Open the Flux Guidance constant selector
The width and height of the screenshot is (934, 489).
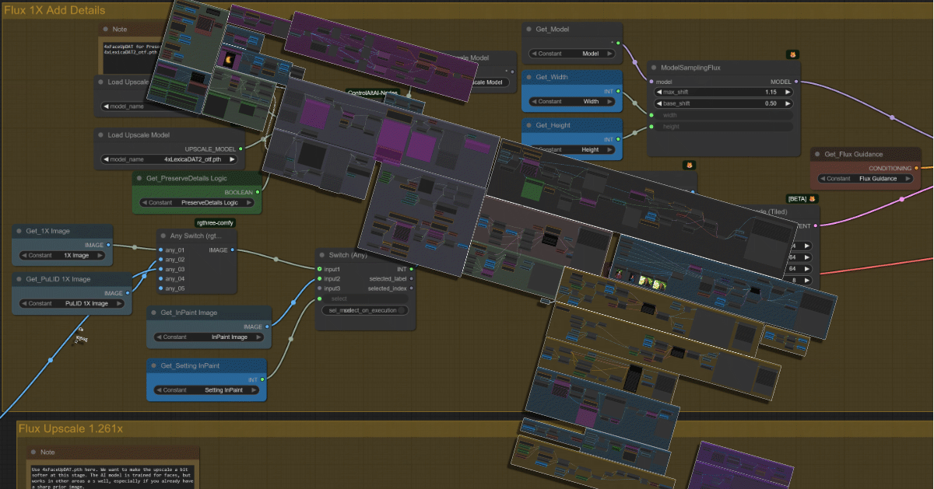(866, 178)
